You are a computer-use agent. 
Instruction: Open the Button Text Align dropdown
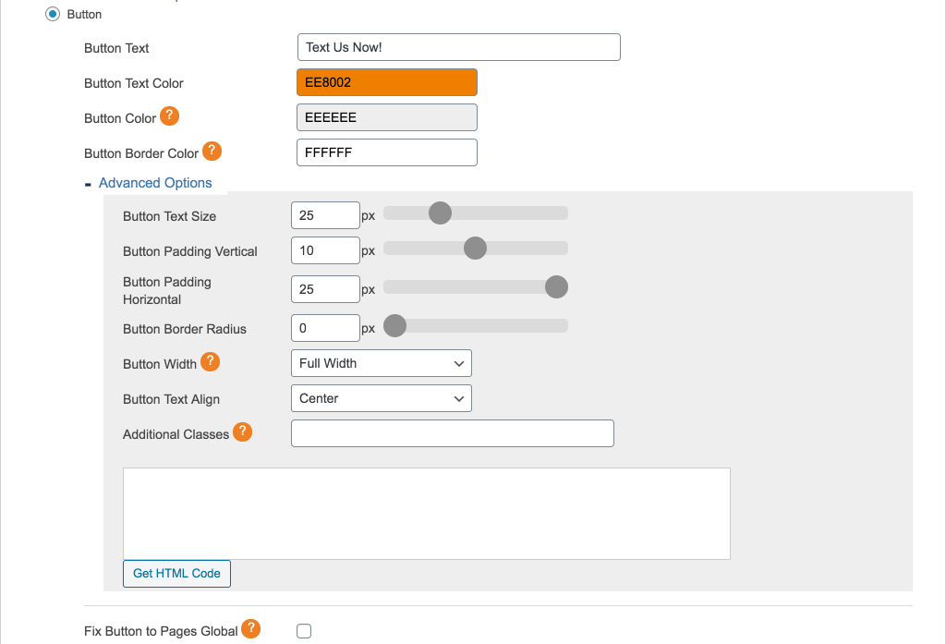coord(381,398)
